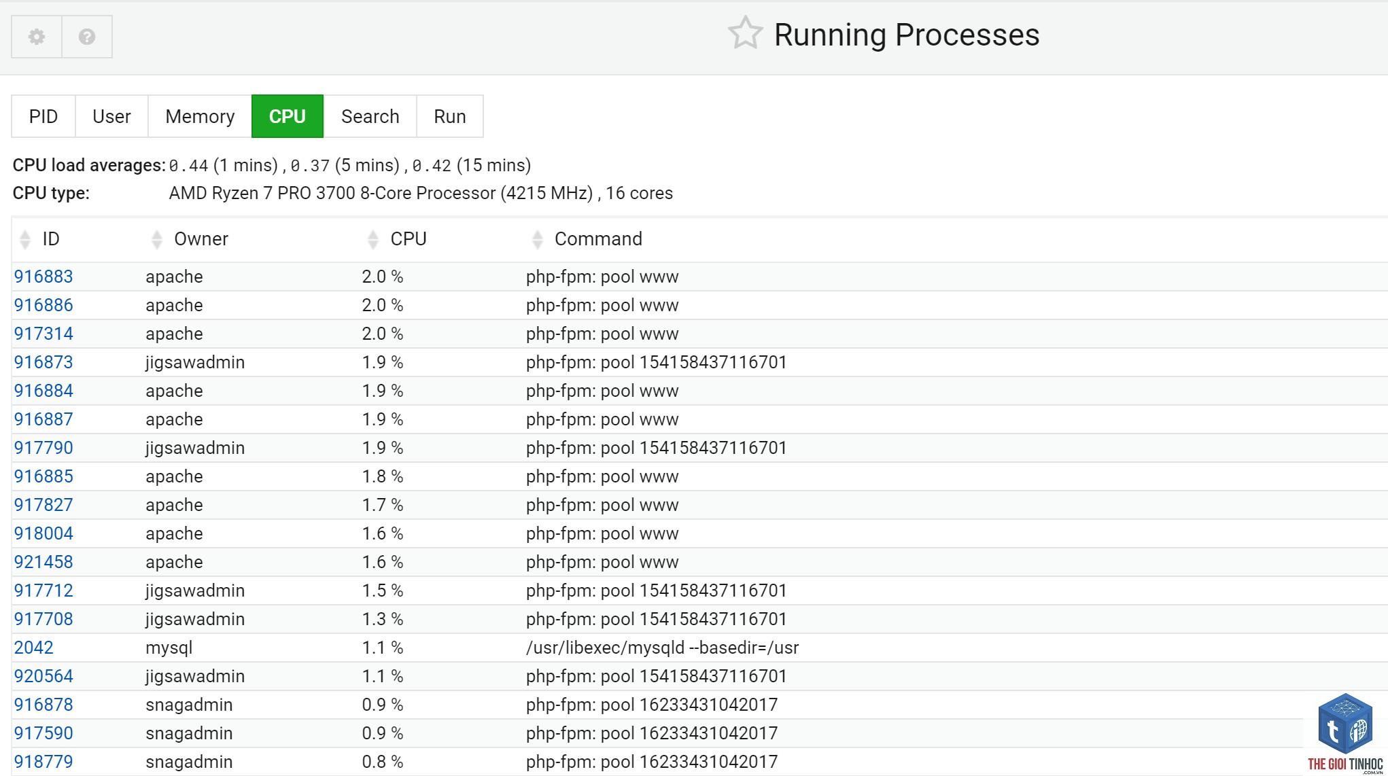1388x776 pixels.
Task: Click the CPU column header label
Action: [409, 239]
